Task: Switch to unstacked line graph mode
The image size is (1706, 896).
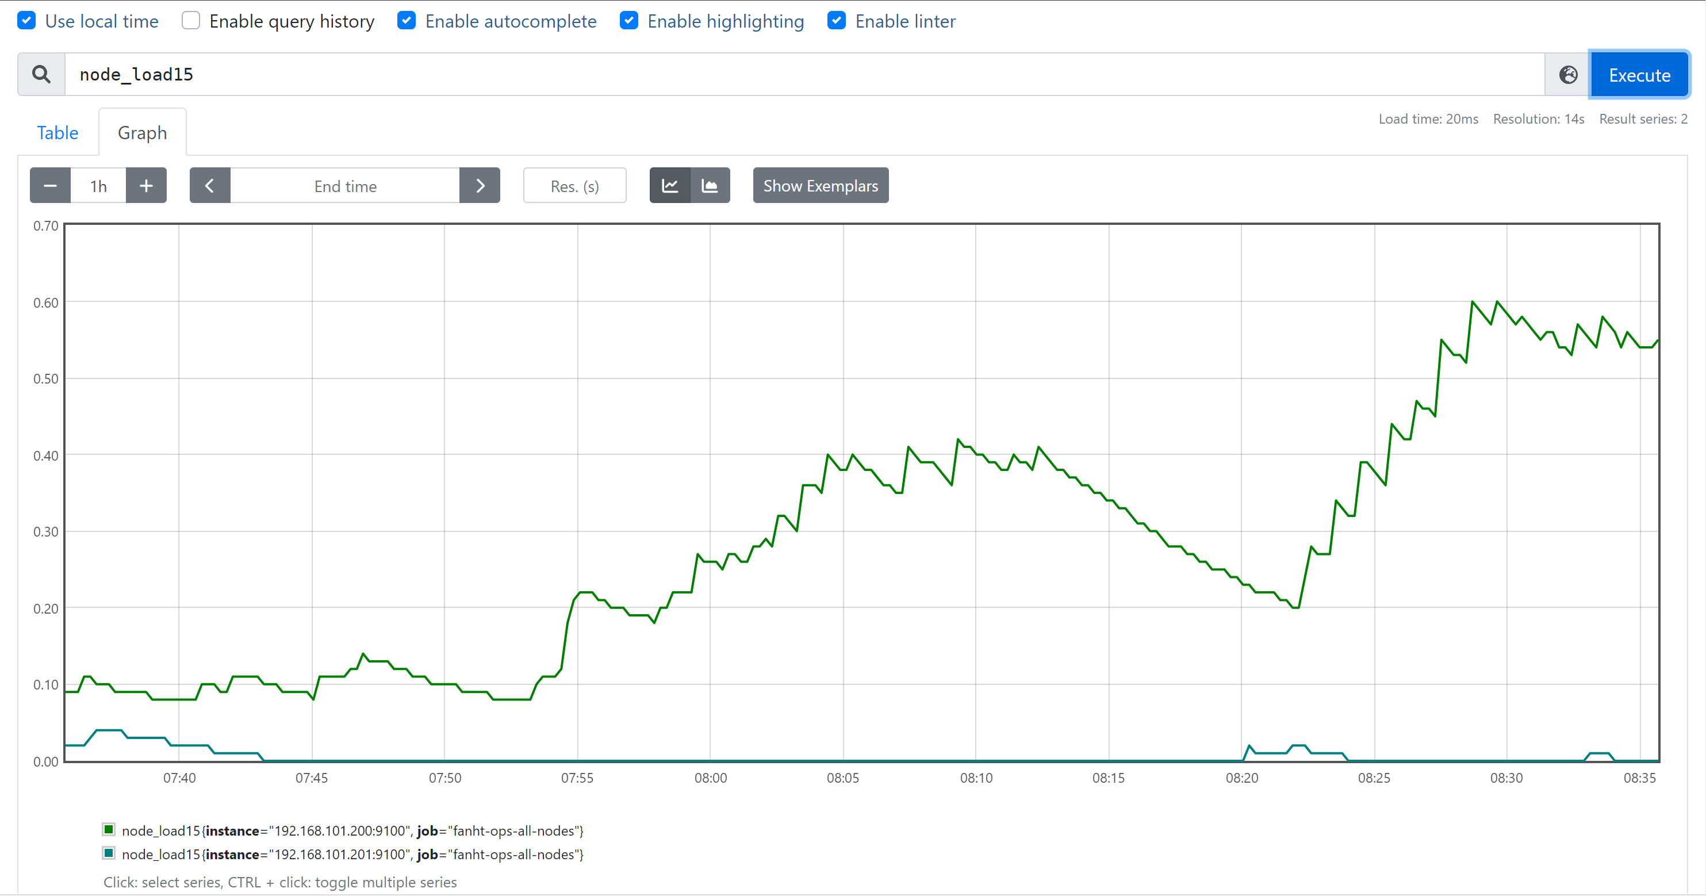Action: 669,185
